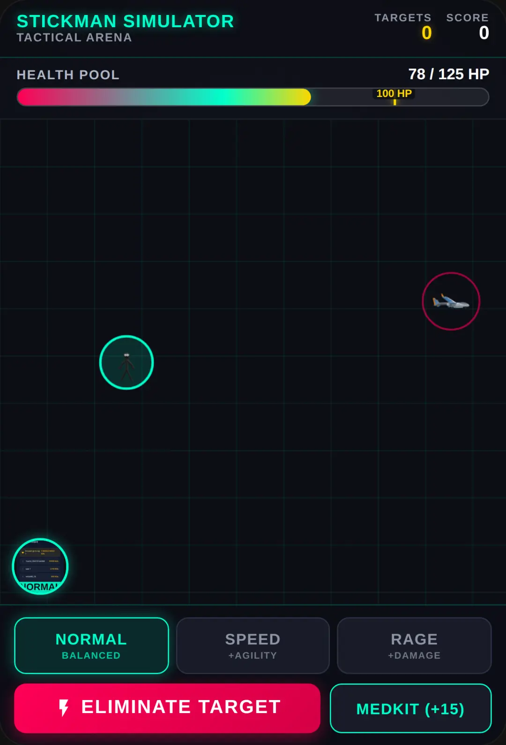Enable RAGE +damage mode
Image resolution: width=506 pixels, height=745 pixels.
tap(414, 646)
